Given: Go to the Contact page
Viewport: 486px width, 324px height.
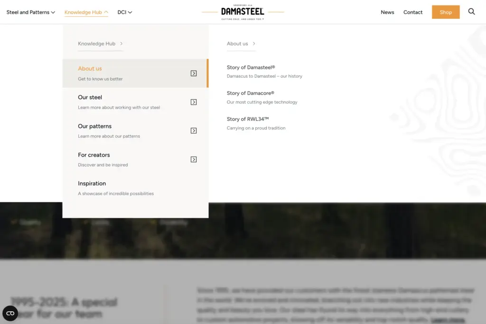Looking at the screenshot, I should tap(412, 12).
